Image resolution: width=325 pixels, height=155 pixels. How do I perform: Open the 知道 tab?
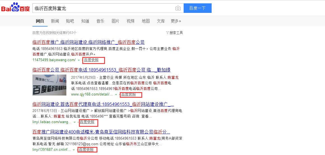(85, 21)
